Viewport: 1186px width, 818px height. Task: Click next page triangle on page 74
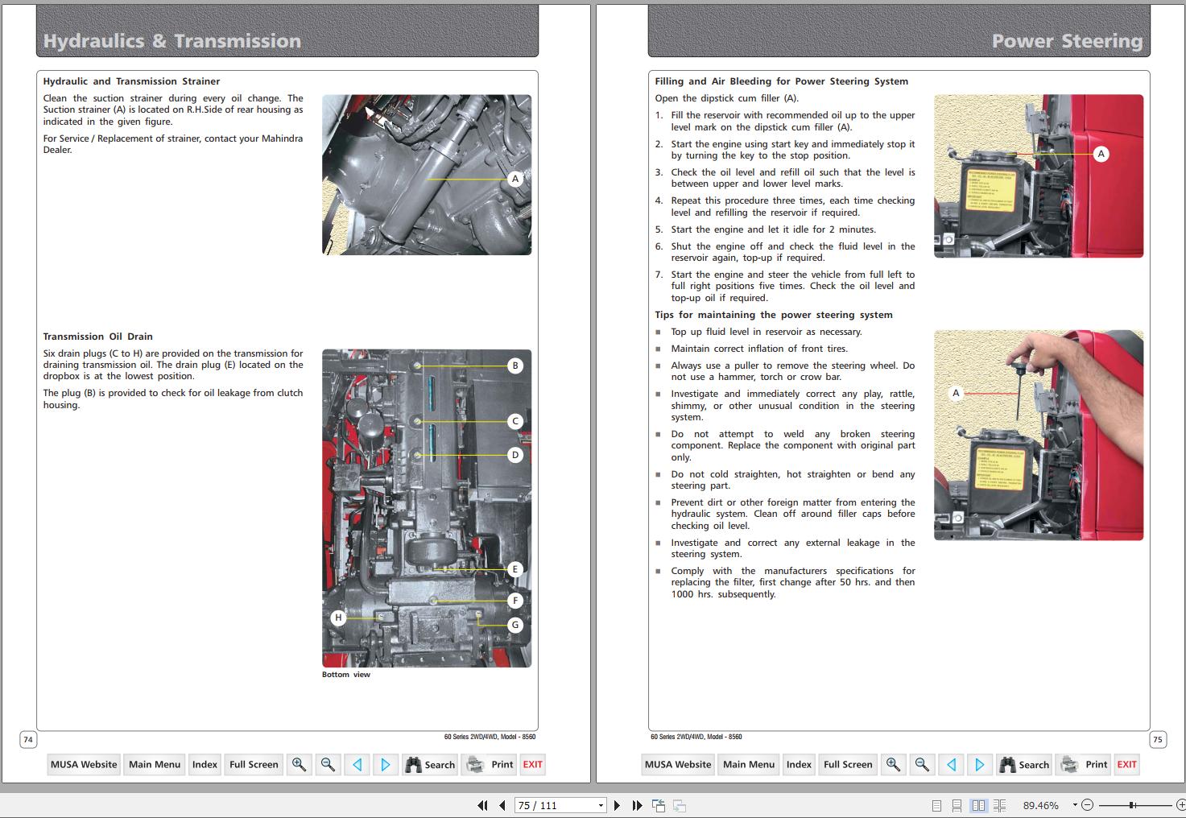(386, 765)
